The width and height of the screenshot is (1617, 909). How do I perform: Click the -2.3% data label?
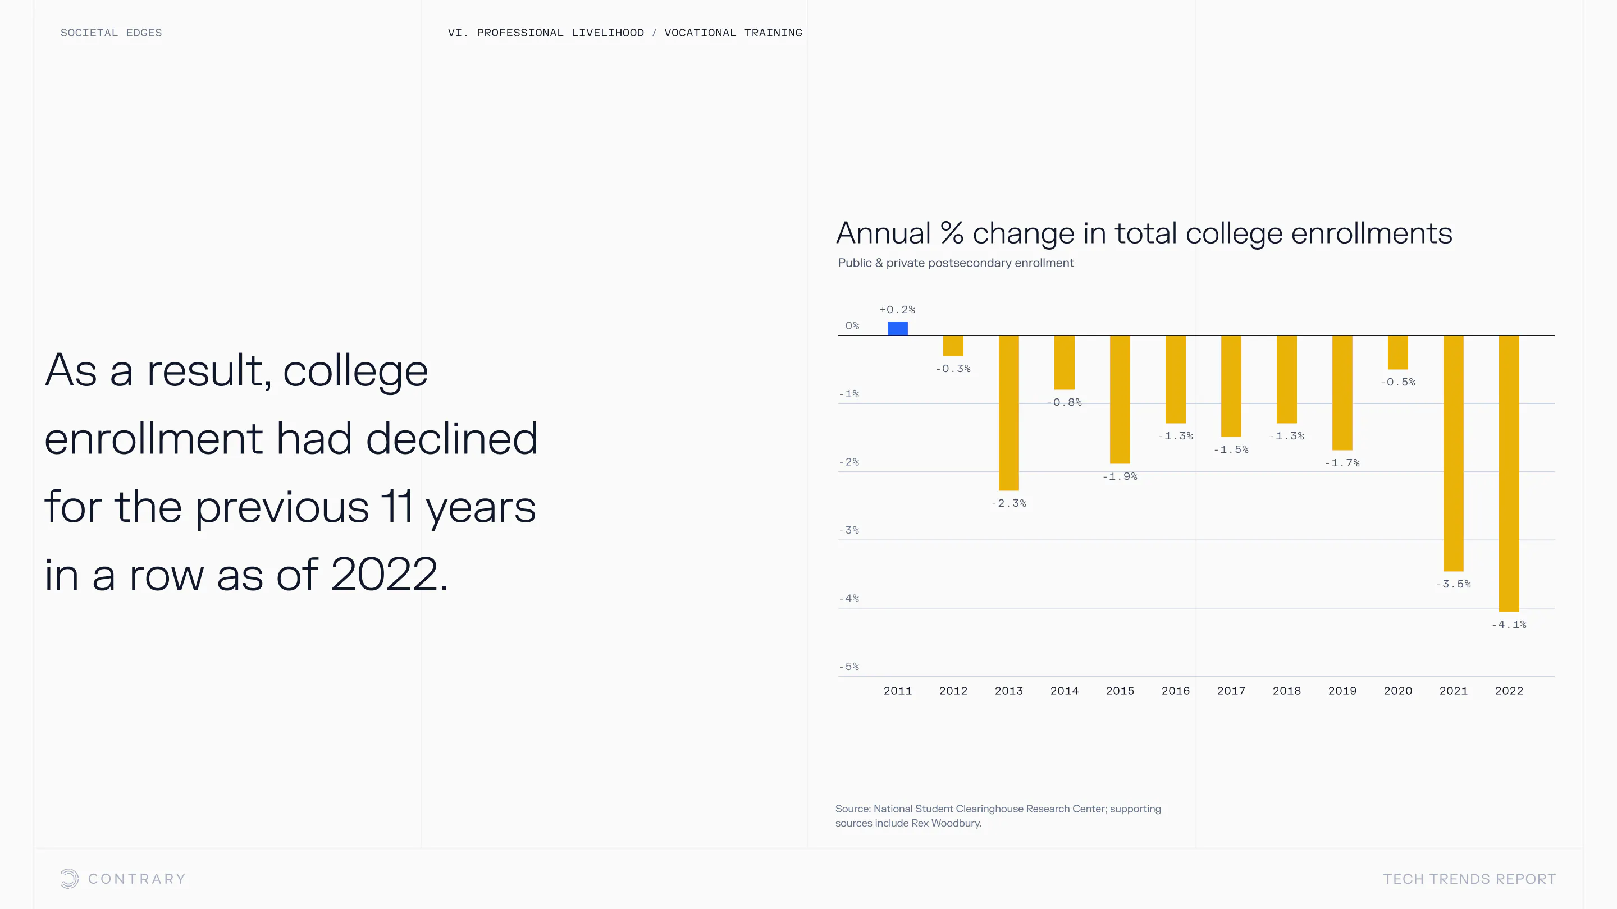click(x=1008, y=503)
